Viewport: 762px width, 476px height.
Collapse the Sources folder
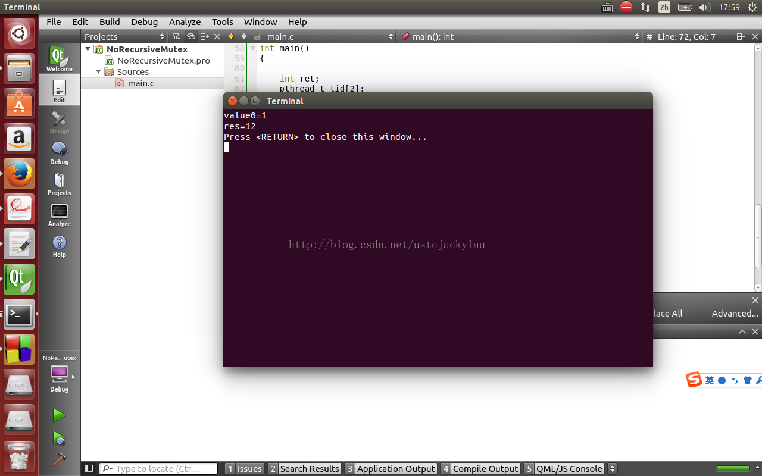(x=99, y=71)
